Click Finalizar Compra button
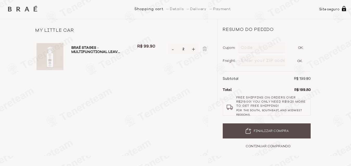 click(267, 131)
